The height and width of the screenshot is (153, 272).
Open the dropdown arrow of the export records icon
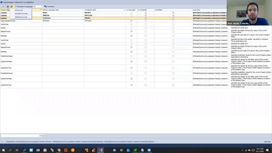tap(14, 7)
